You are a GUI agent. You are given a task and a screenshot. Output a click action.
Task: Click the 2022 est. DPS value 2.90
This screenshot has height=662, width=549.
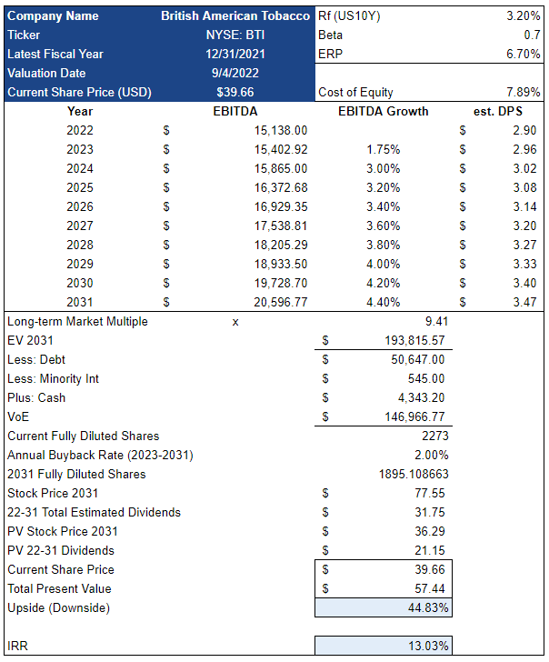click(x=524, y=130)
